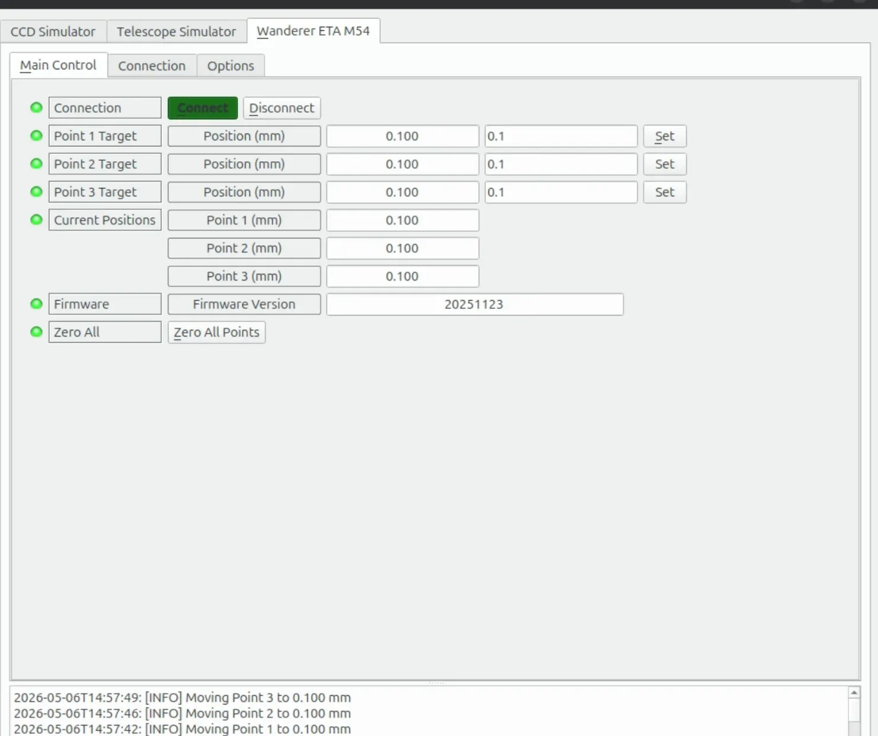Focus the Point 1 Target position input
The image size is (878, 736).
pos(561,136)
